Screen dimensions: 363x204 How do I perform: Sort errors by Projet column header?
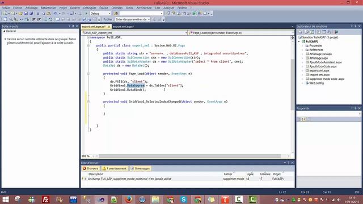[x=277, y=174]
